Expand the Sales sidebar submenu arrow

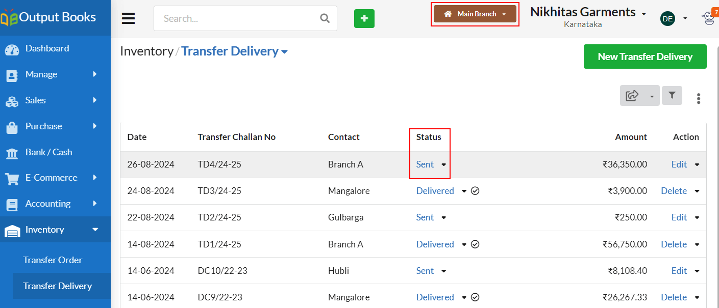point(95,100)
